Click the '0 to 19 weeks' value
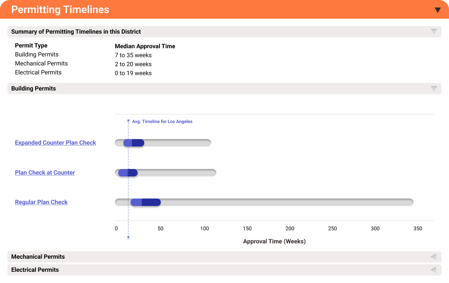The height and width of the screenshot is (283, 449). [x=133, y=73]
